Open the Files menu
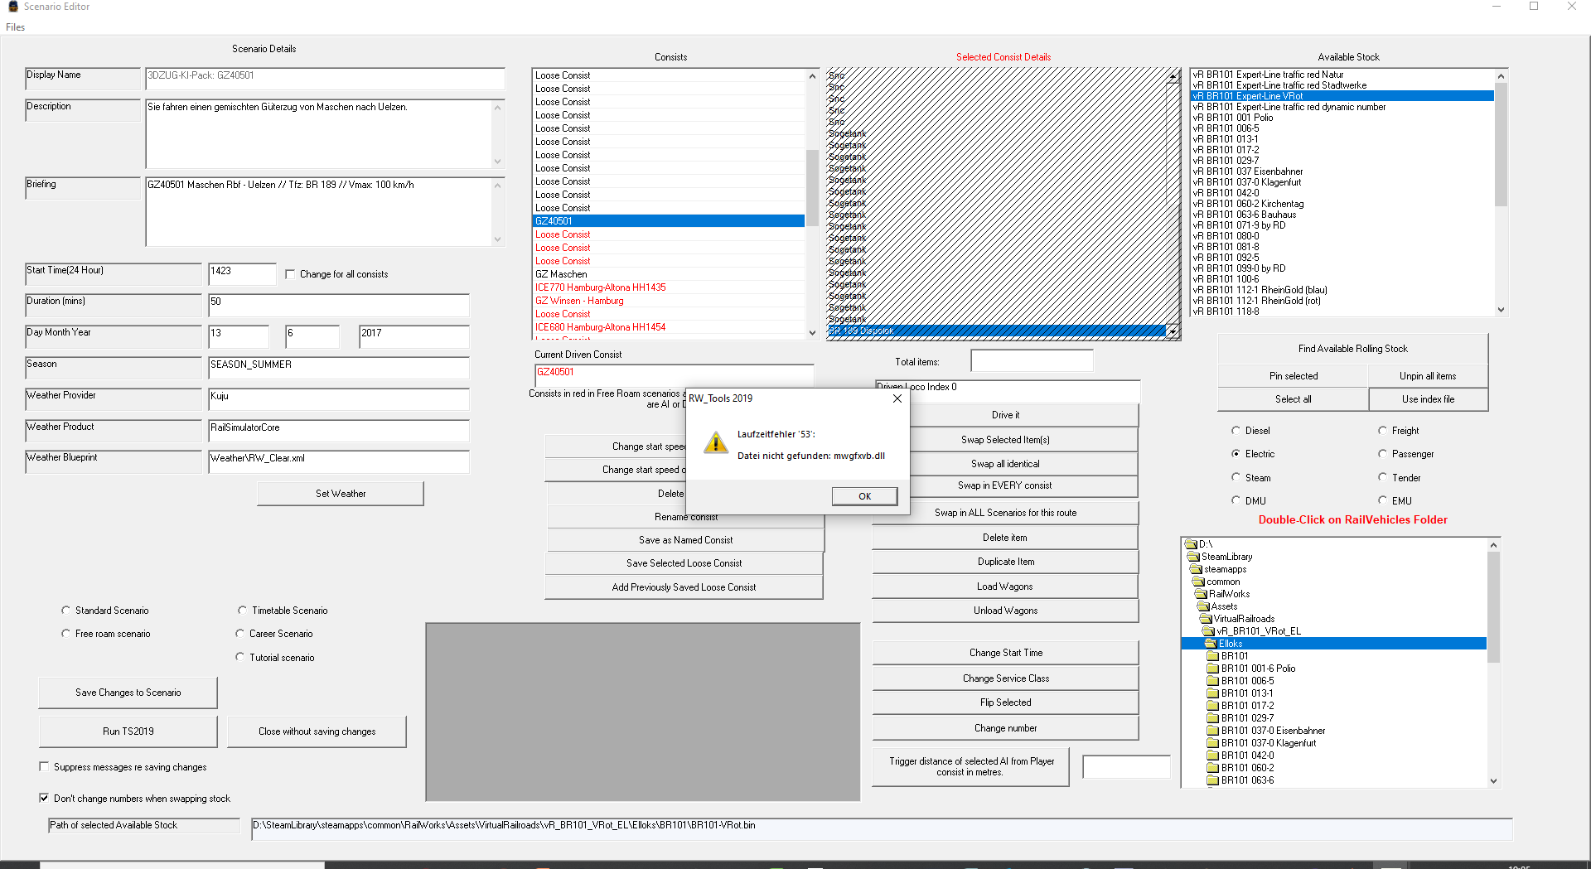Viewport: 1591px width, 869px height. point(15,27)
